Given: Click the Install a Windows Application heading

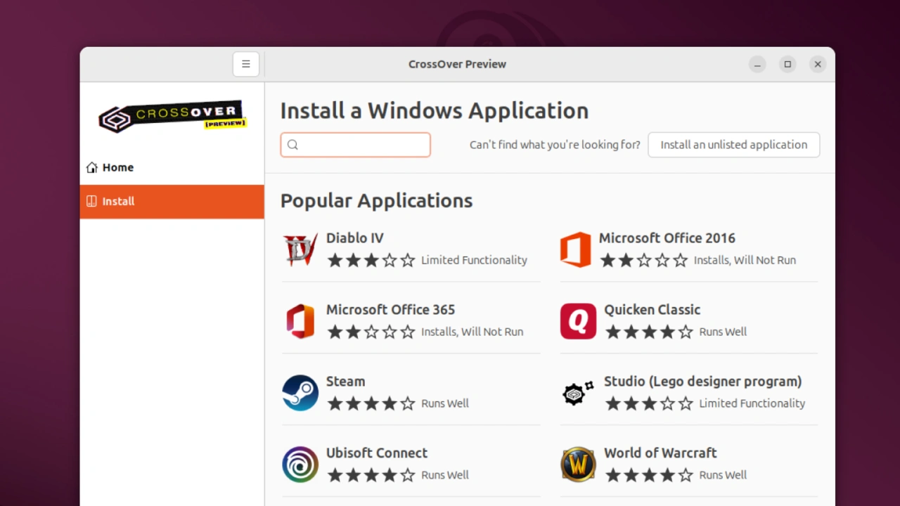Looking at the screenshot, I should click(x=434, y=110).
